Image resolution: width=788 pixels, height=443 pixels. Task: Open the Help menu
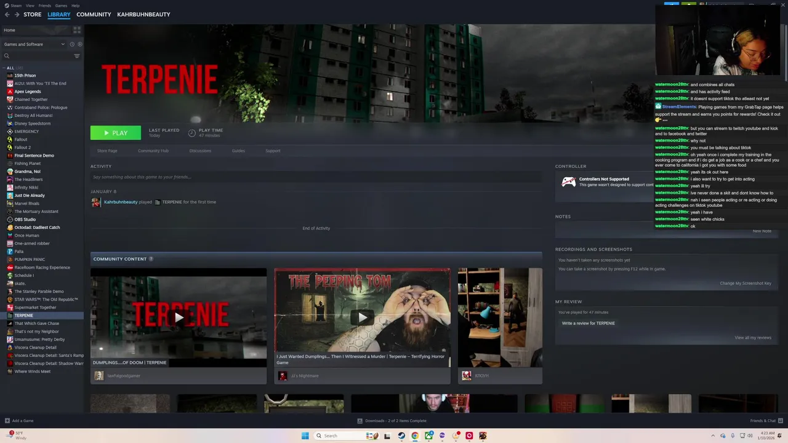point(75,6)
